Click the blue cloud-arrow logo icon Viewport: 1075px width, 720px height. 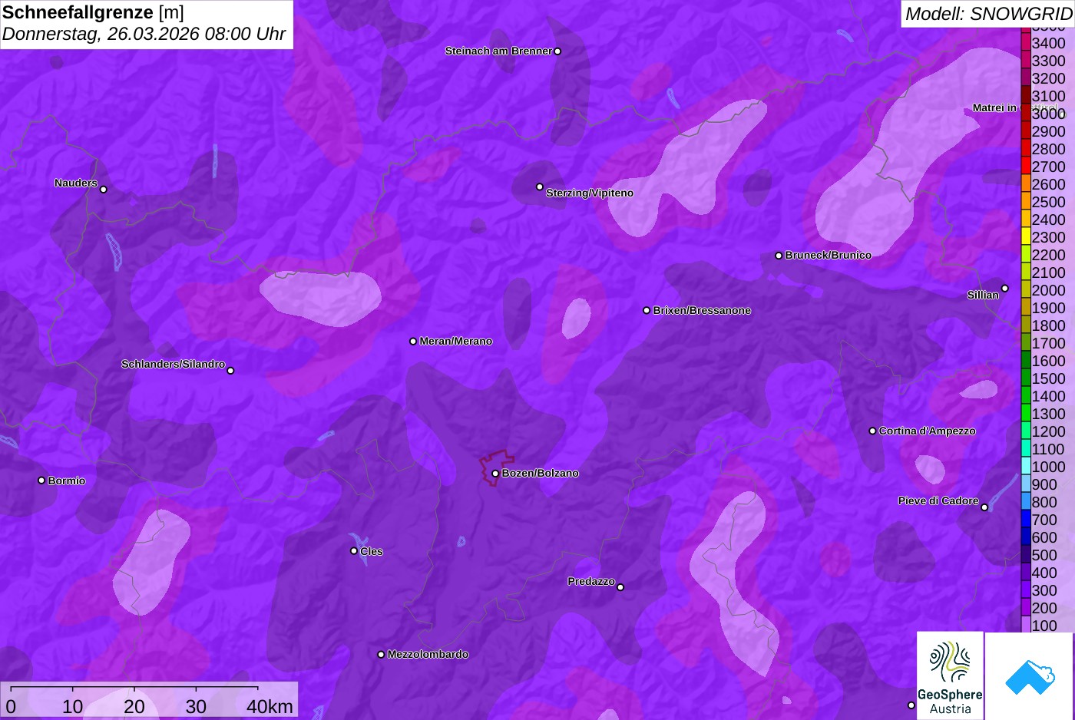[1030, 677]
